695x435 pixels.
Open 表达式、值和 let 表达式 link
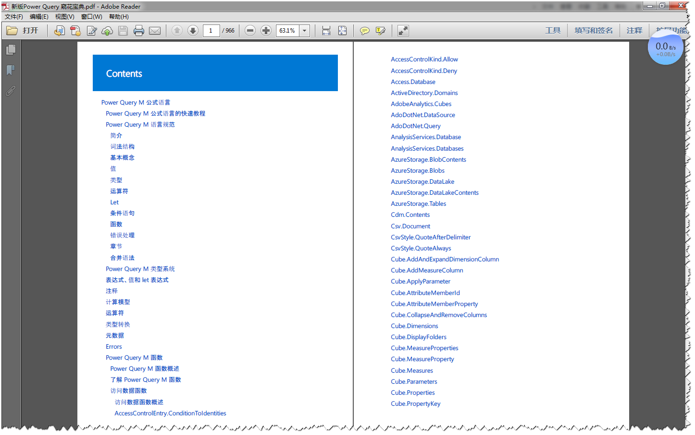click(137, 280)
